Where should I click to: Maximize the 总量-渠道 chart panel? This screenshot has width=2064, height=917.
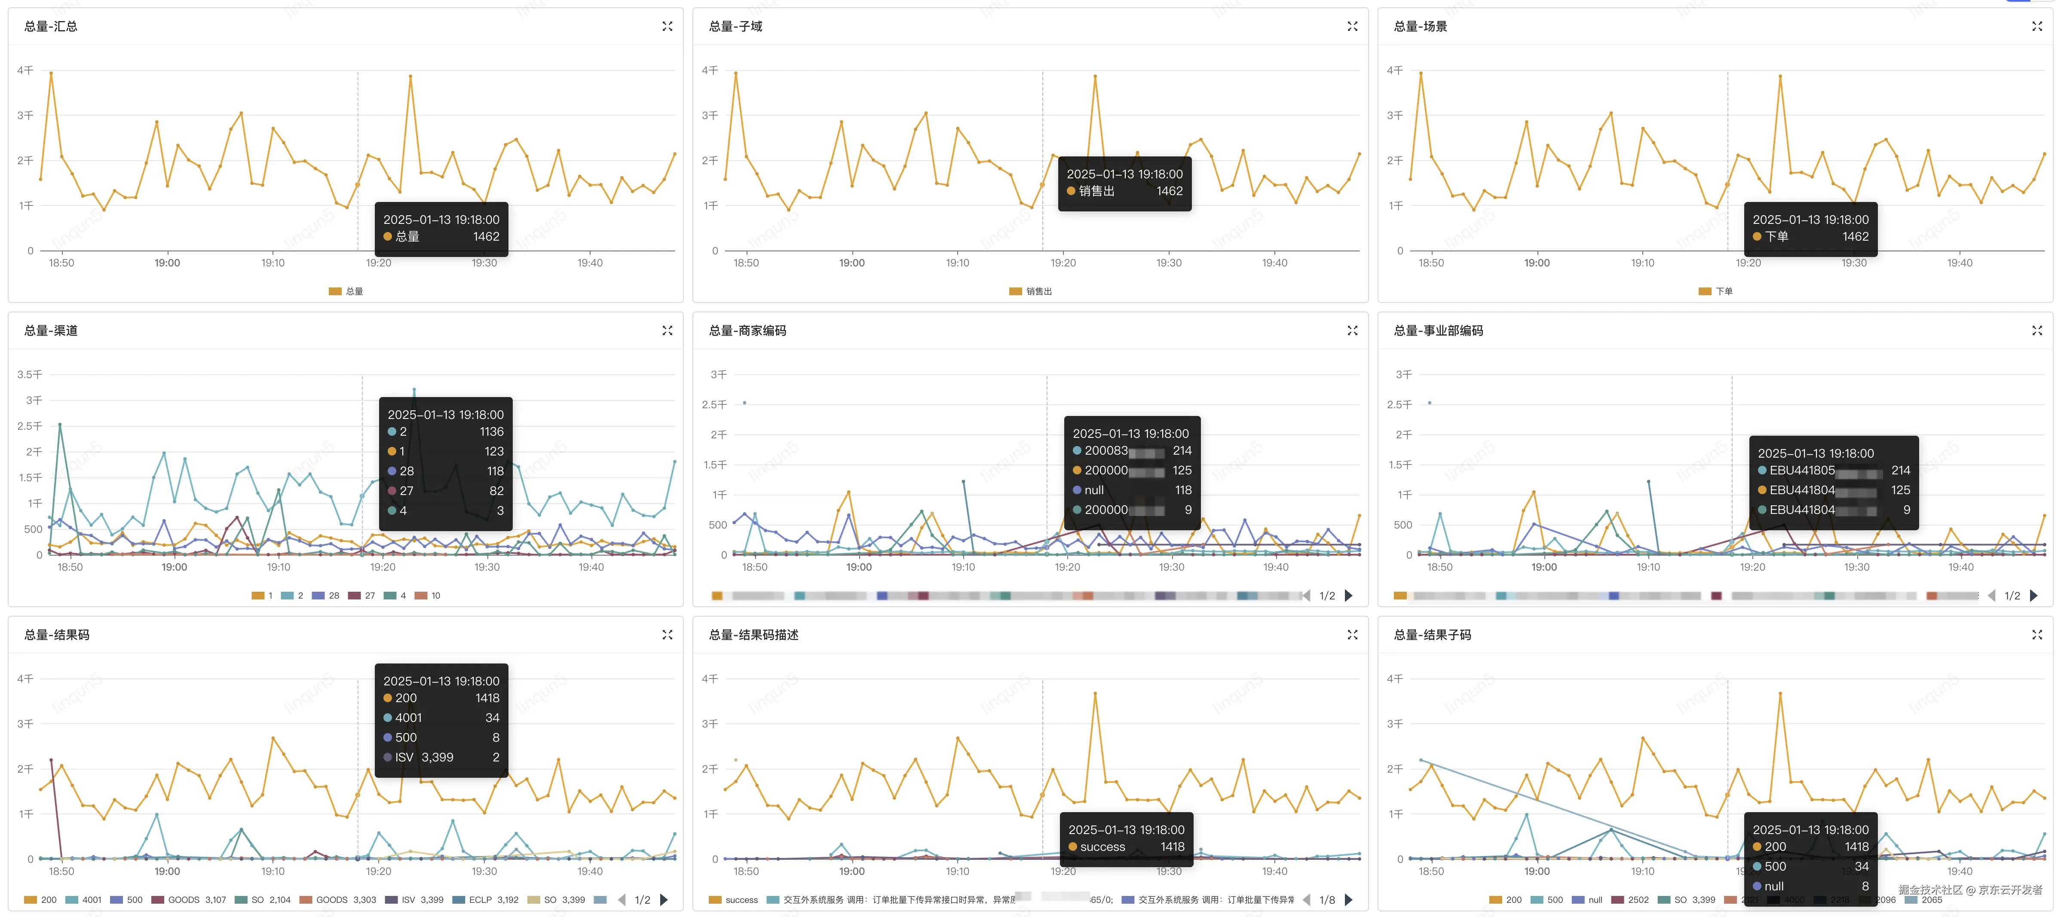click(667, 331)
